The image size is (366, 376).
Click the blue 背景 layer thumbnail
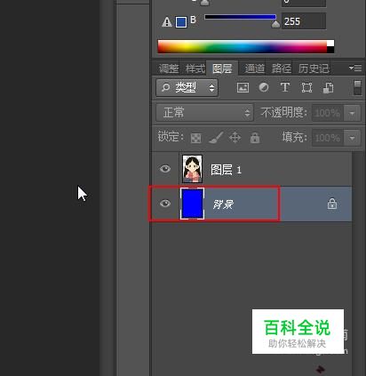coord(193,204)
